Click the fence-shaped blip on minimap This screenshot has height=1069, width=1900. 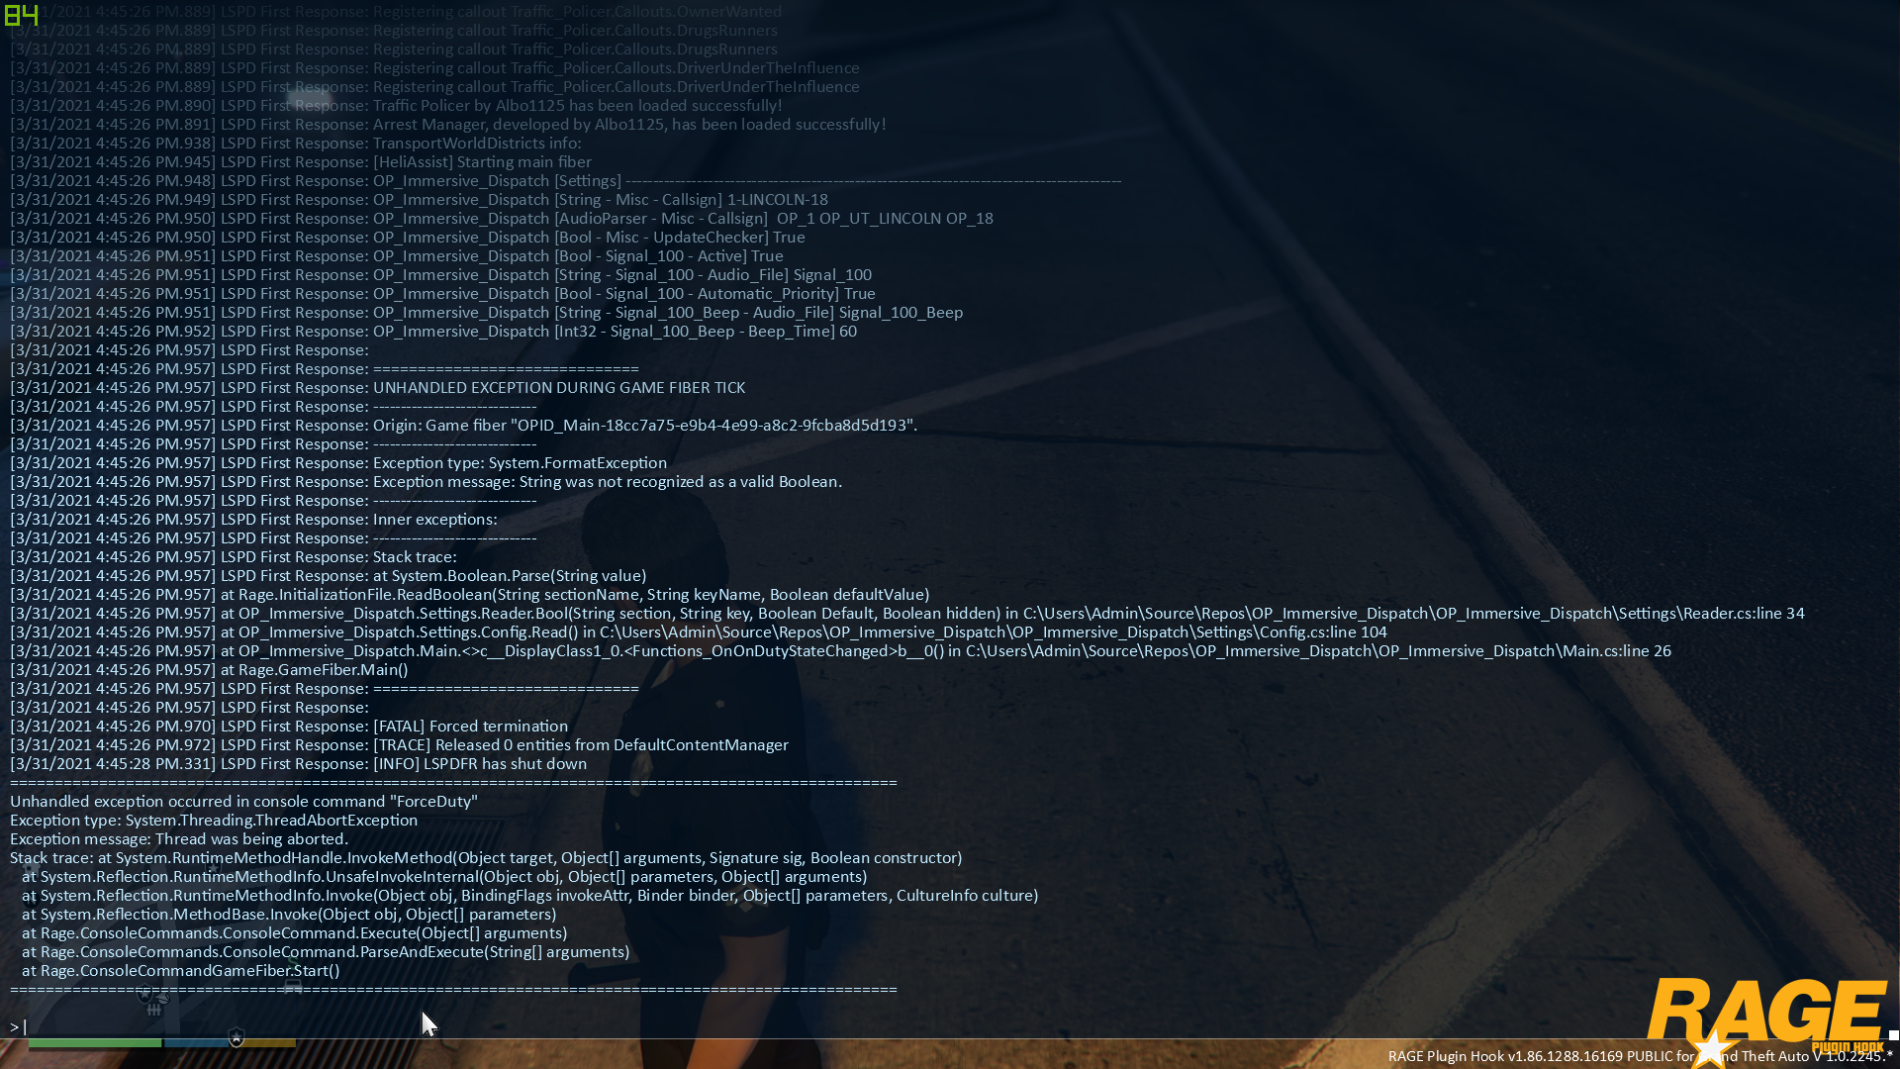pyautogui.click(x=153, y=1011)
